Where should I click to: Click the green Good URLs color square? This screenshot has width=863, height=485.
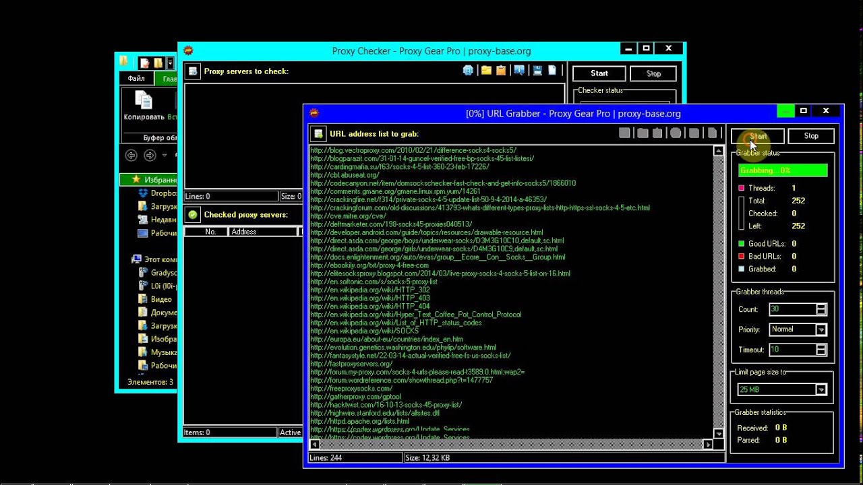(x=742, y=244)
